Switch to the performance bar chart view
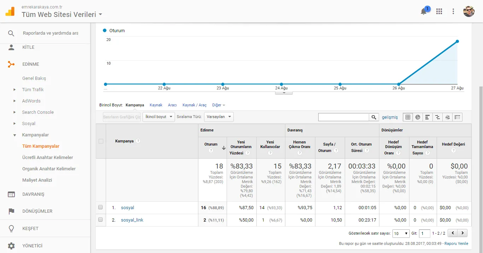 427,117
